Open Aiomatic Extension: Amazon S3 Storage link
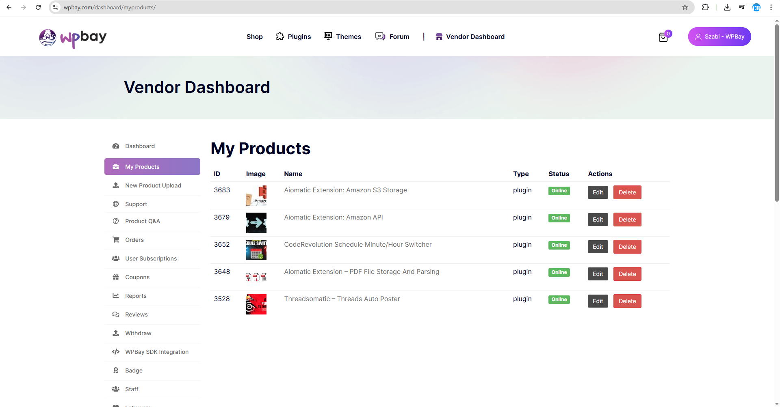 pos(345,190)
